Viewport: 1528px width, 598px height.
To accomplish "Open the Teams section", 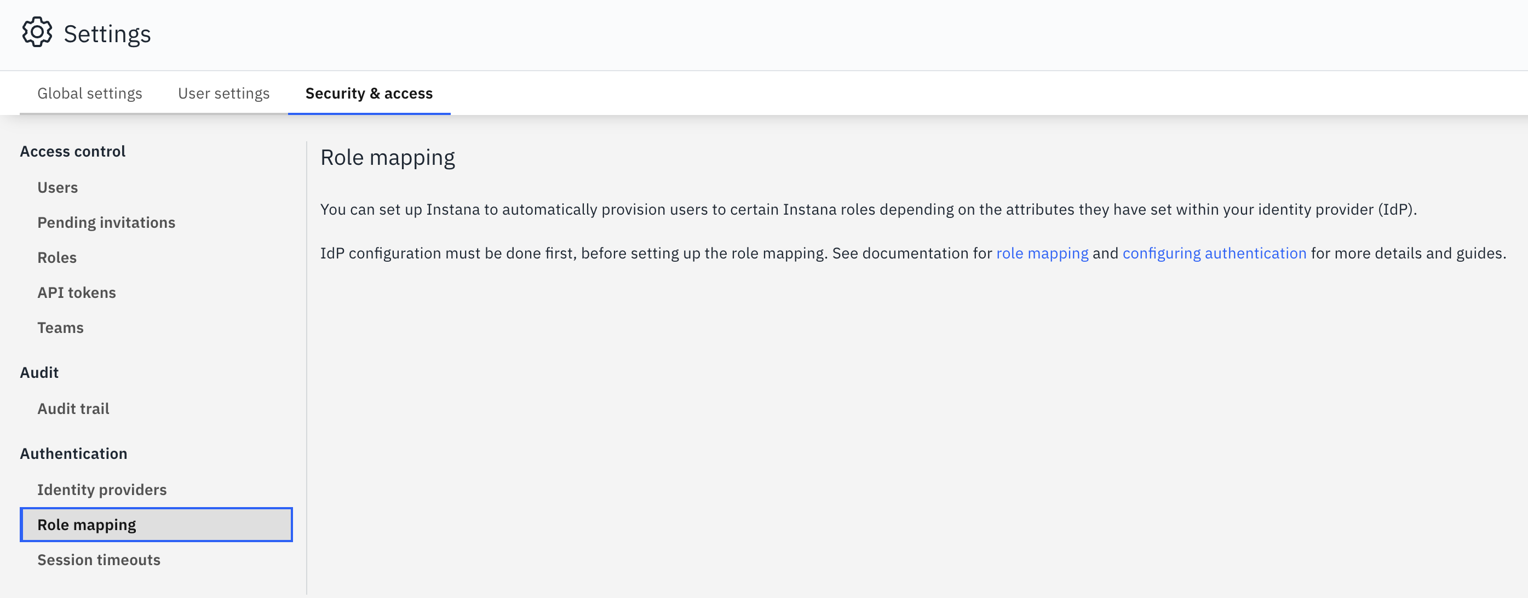I will [60, 327].
